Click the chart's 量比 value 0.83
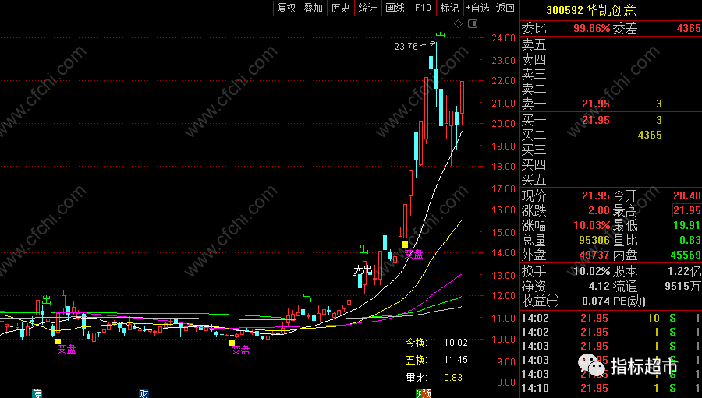The image size is (702, 398). (x=453, y=378)
